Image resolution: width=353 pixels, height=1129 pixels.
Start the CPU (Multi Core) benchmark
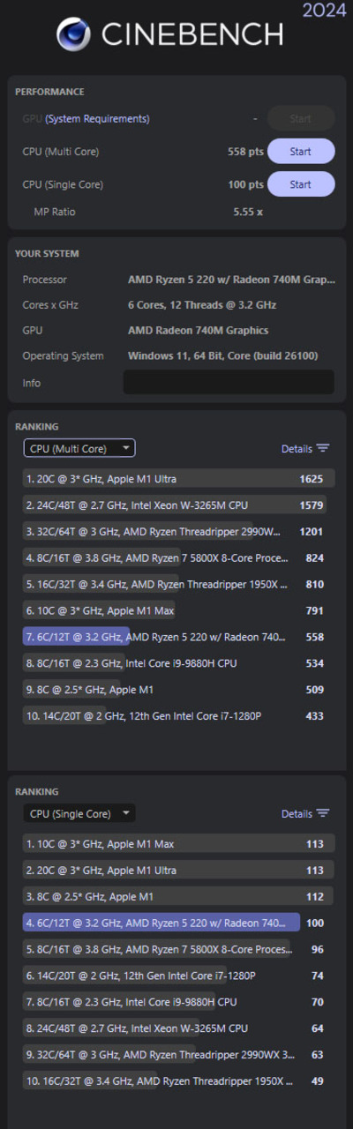tap(301, 152)
